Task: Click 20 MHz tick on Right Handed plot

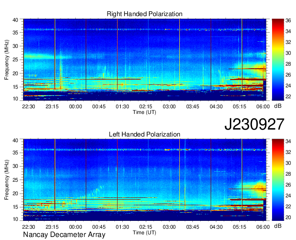Action: pyautogui.click(x=16, y=73)
